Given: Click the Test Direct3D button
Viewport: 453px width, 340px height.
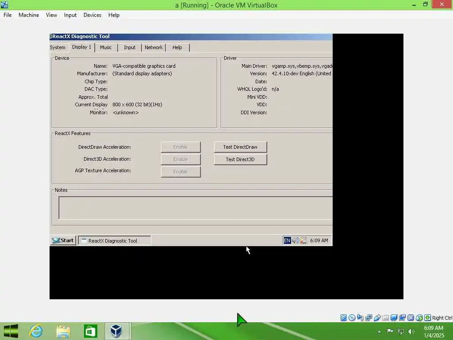Looking at the screenshot, I should (240, 159).
